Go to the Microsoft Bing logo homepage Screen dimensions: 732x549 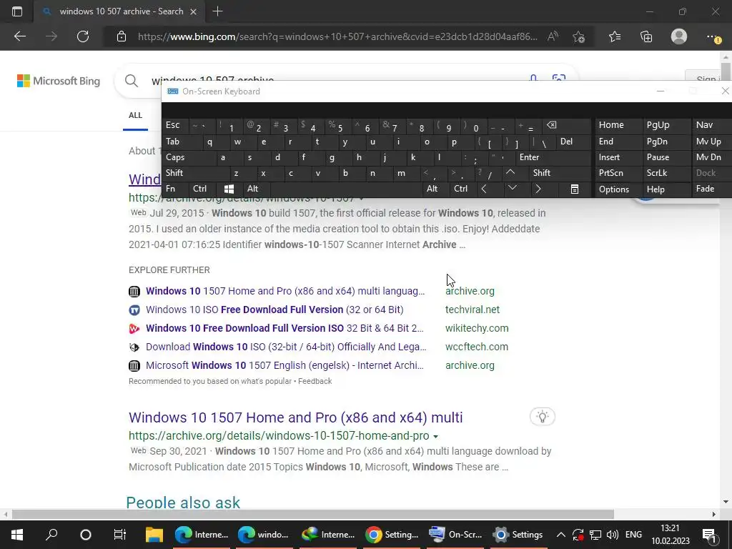pos(59,81)
